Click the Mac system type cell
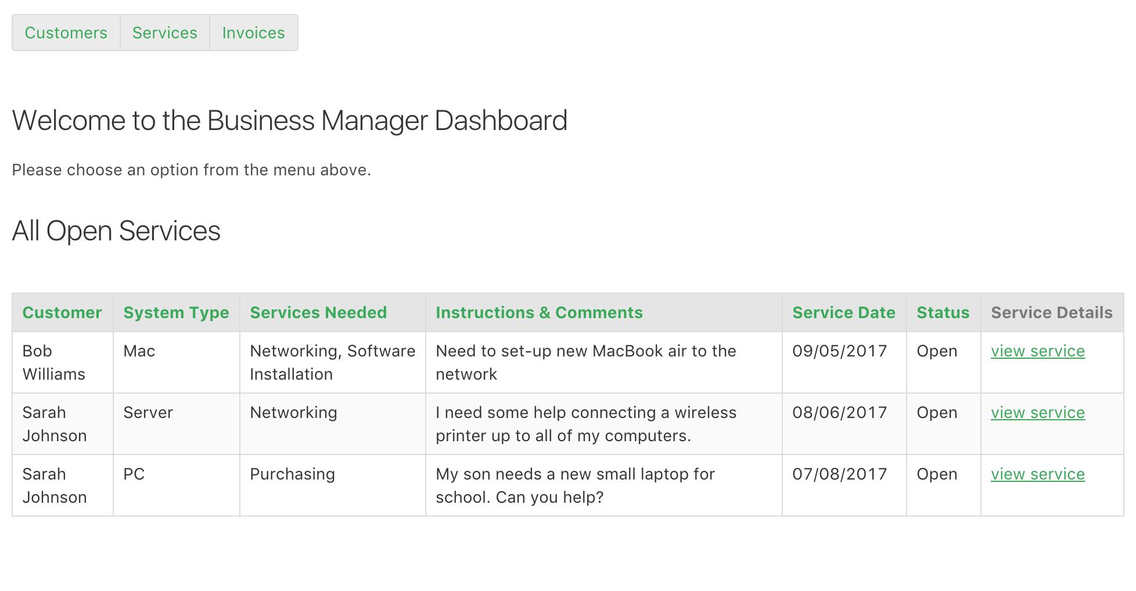Viewport: 1136px width, 591px height. [139, 351]
